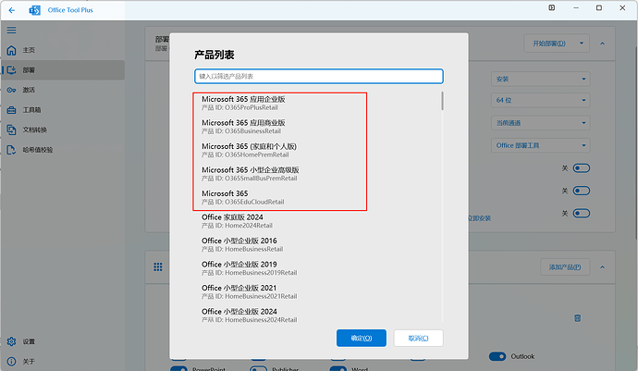Toggle the second 关 switch

coord(581,191)
